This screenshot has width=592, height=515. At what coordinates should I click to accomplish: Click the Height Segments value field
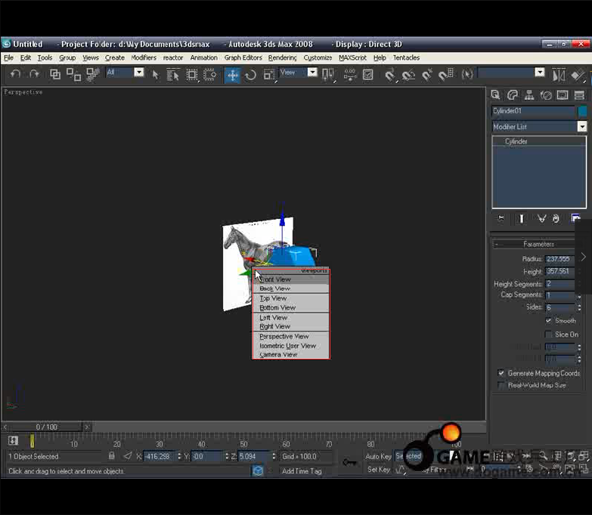559,284
